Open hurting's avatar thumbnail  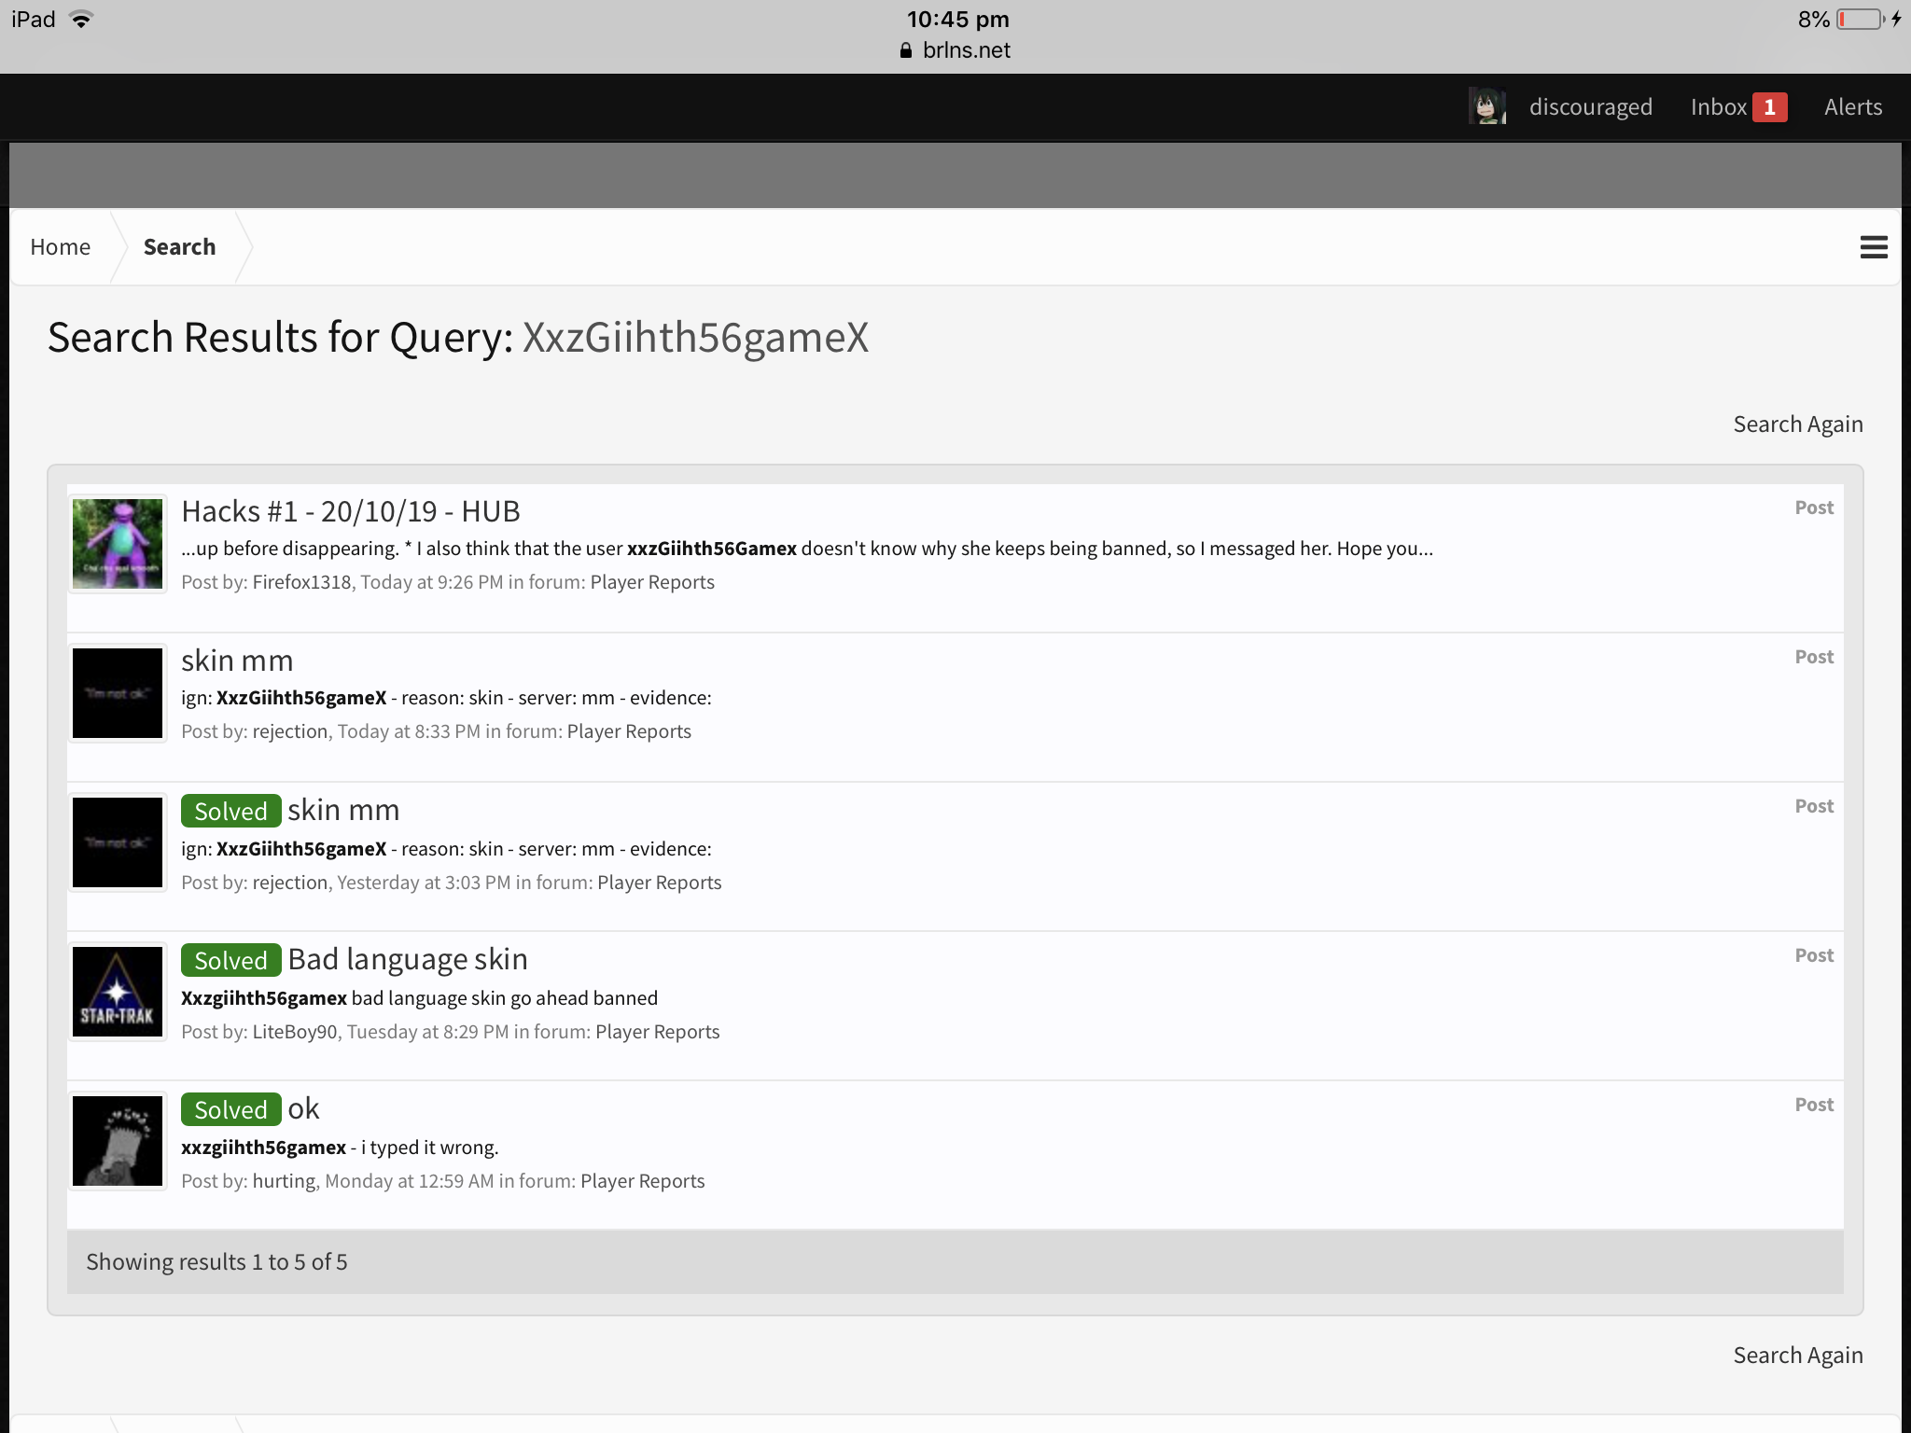118,1141
